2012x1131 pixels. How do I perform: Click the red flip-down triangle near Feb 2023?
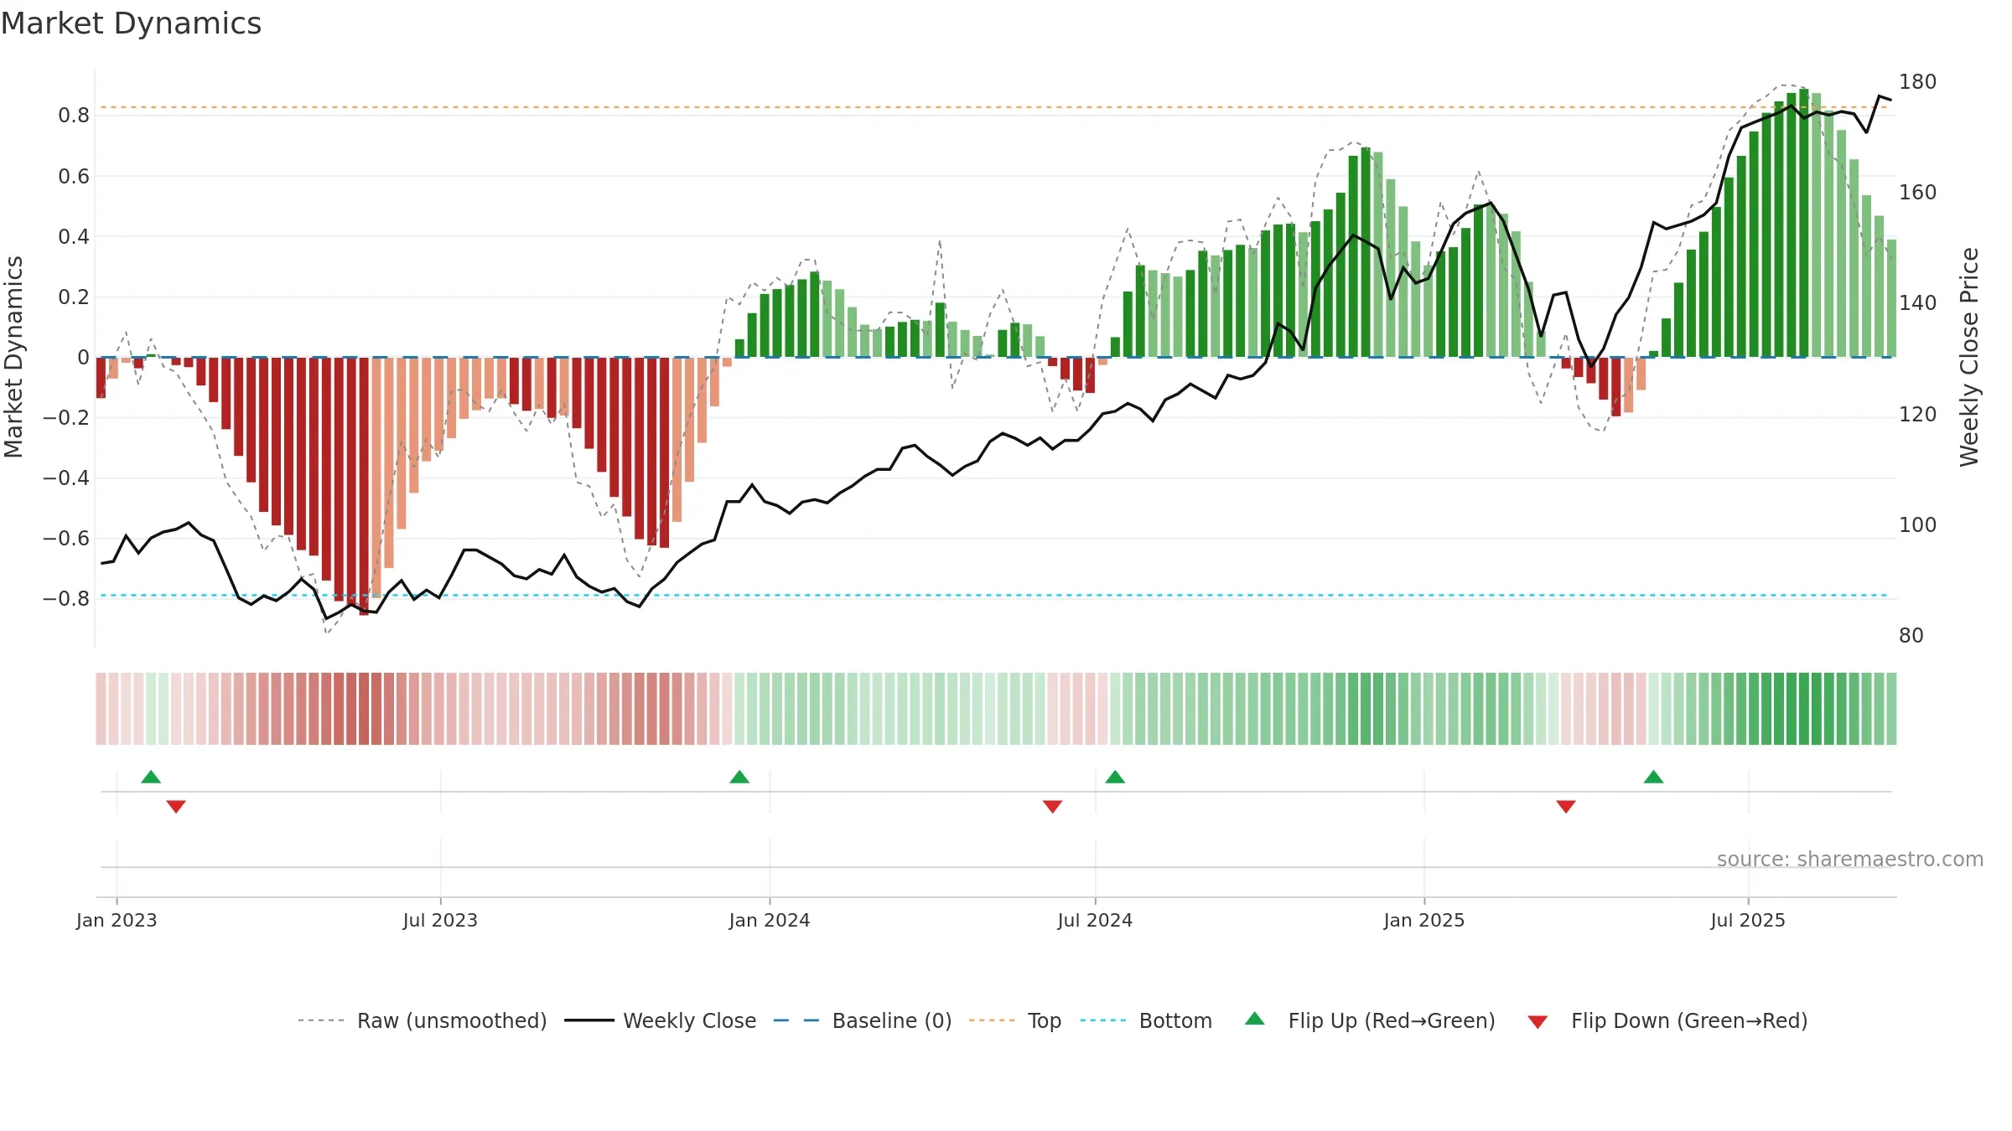(x=176, y=806)
